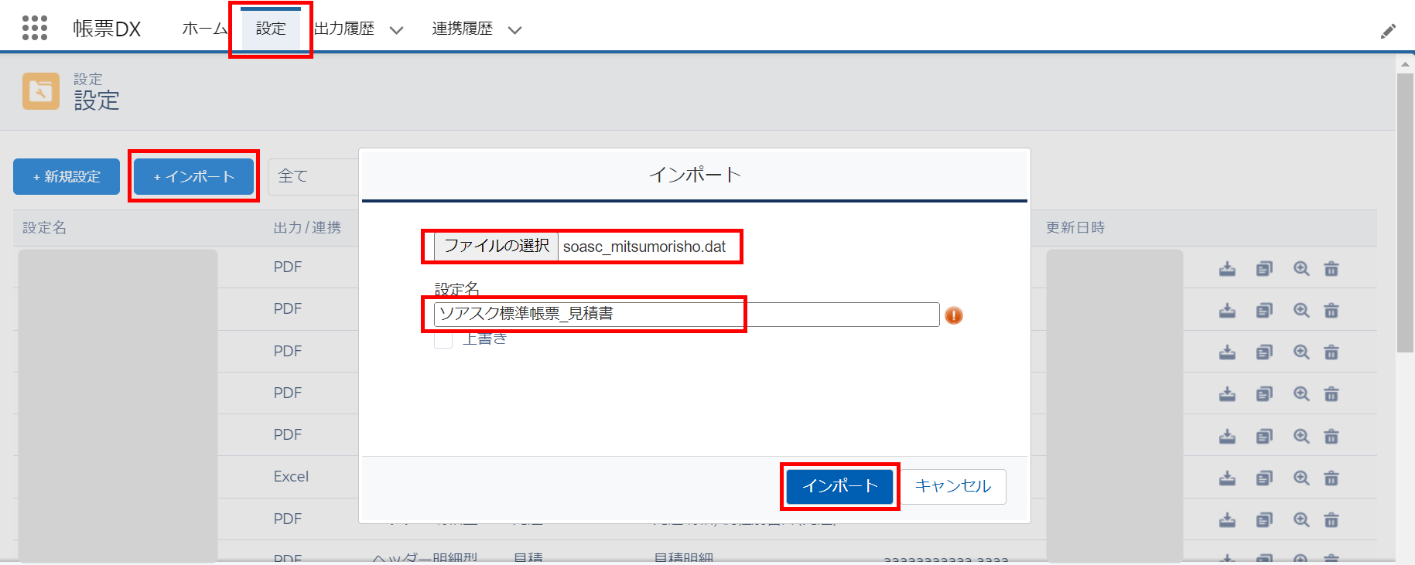Preview the setting in the first PDF row
The width and height of the screenshot is (1415, 565).
pos(1301,268)
